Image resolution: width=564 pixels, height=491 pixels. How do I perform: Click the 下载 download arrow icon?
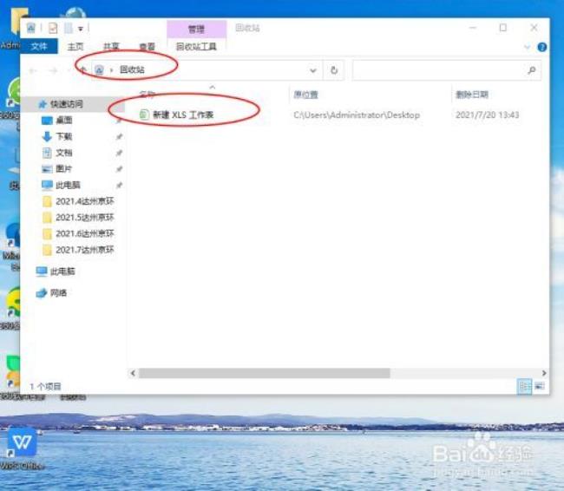[x=47, y=136]
